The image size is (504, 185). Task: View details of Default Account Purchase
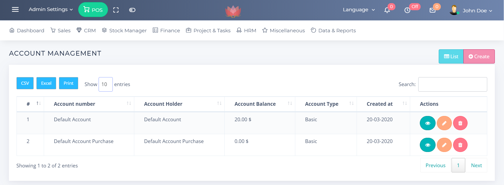tap(427, 145)
